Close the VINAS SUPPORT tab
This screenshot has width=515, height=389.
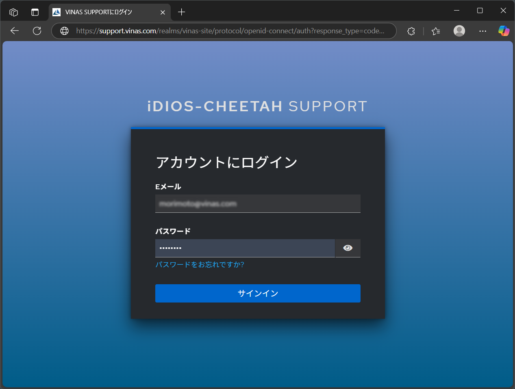pos(163,12)
